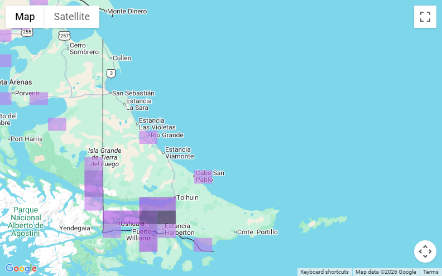Click the Google logo
Screen dimensions: 442x276
pyautogui.click(x=21, y=269)
